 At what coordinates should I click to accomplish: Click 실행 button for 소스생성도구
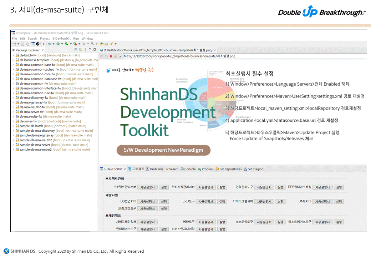(280, 222)
